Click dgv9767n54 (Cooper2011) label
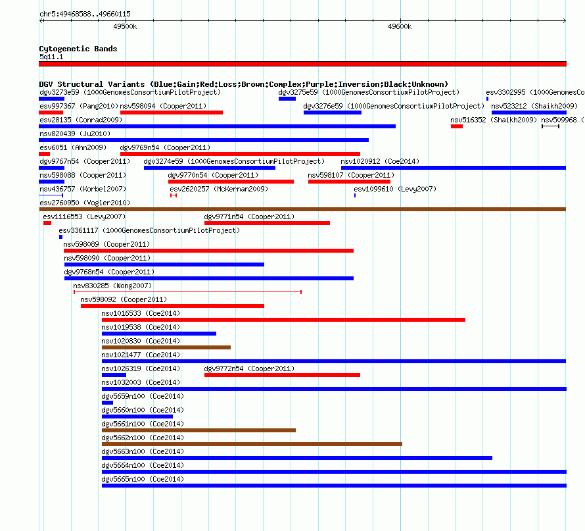 click(x=85, y=161)
